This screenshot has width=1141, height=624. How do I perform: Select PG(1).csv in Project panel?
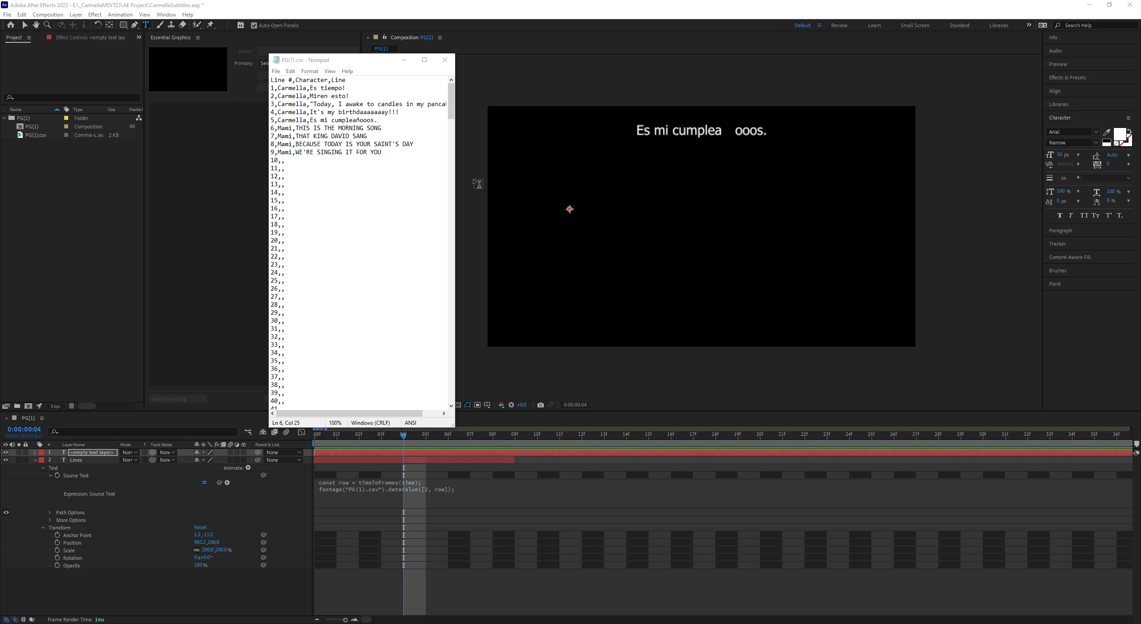pyautogui.click(x=36, y=135)
